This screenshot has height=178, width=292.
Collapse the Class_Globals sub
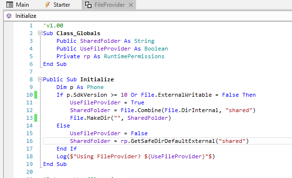pos(40,33)
